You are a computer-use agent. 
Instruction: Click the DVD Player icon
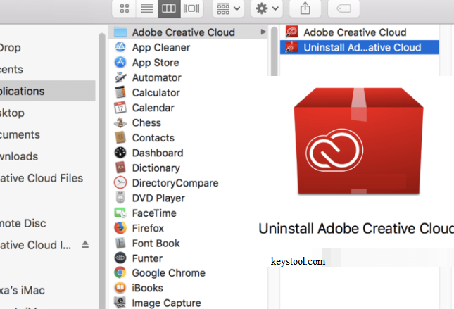[120, 198]
